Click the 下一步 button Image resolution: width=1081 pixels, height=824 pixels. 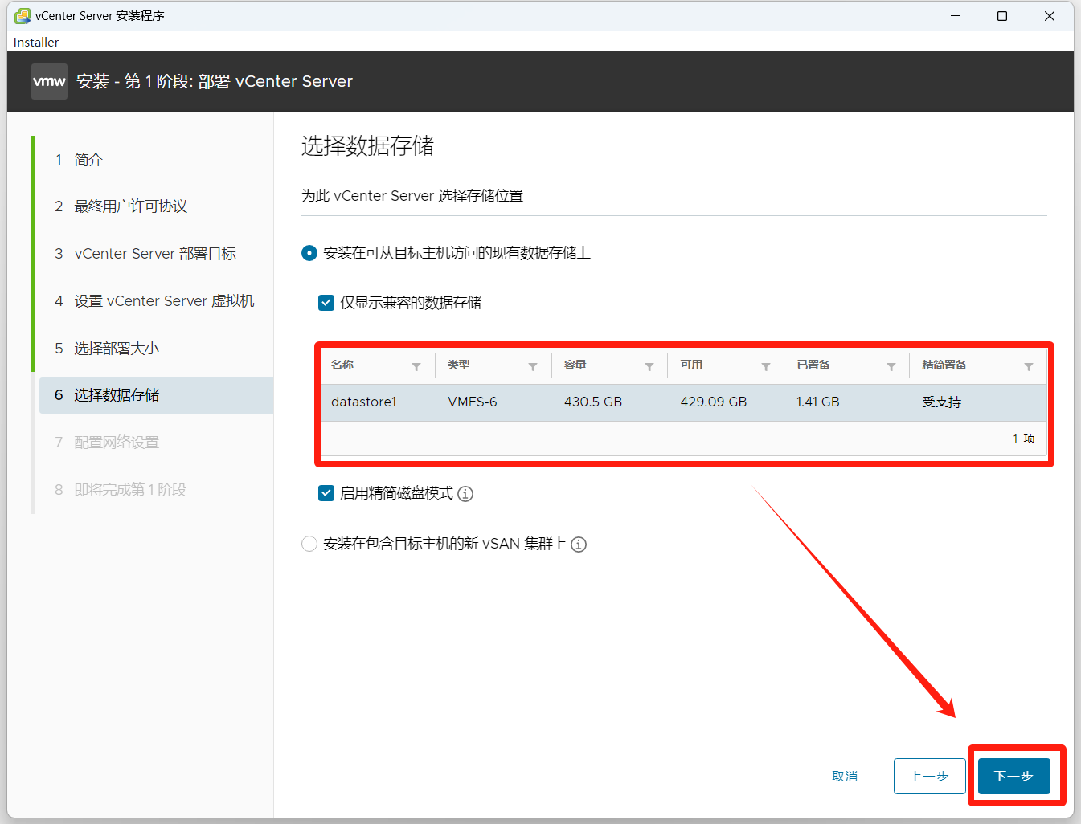[x=1013, y=776]
